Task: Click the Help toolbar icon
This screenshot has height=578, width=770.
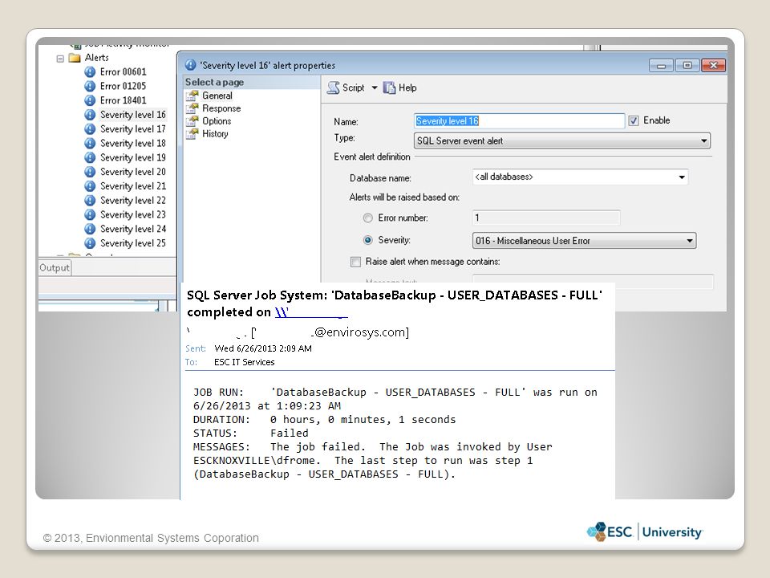Action: pos(389,88)
